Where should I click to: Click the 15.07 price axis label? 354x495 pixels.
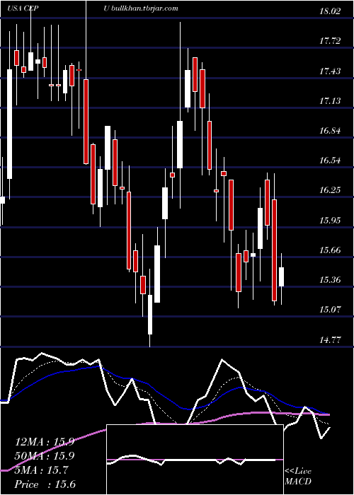coord(330,310)
